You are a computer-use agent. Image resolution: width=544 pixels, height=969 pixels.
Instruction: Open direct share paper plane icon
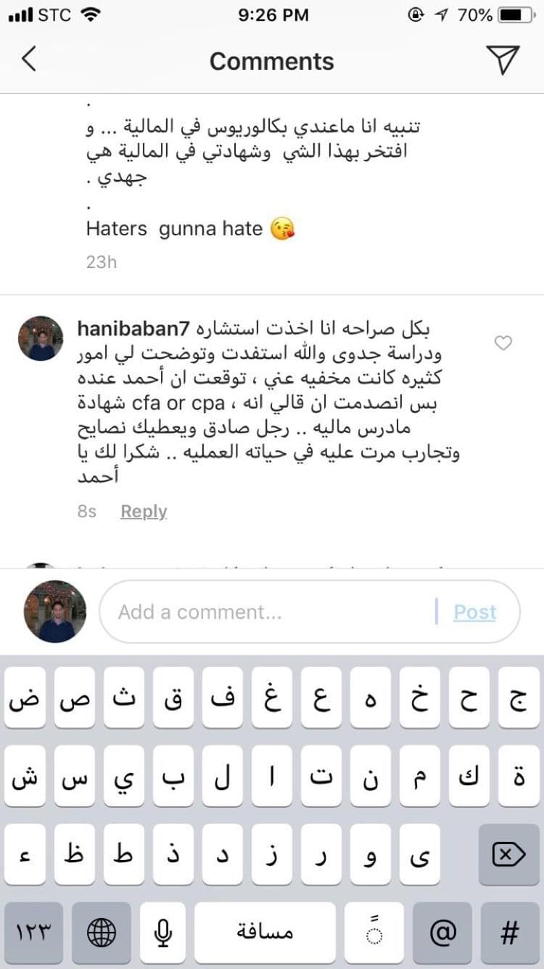pyautogui.click(x=504, y=60)
